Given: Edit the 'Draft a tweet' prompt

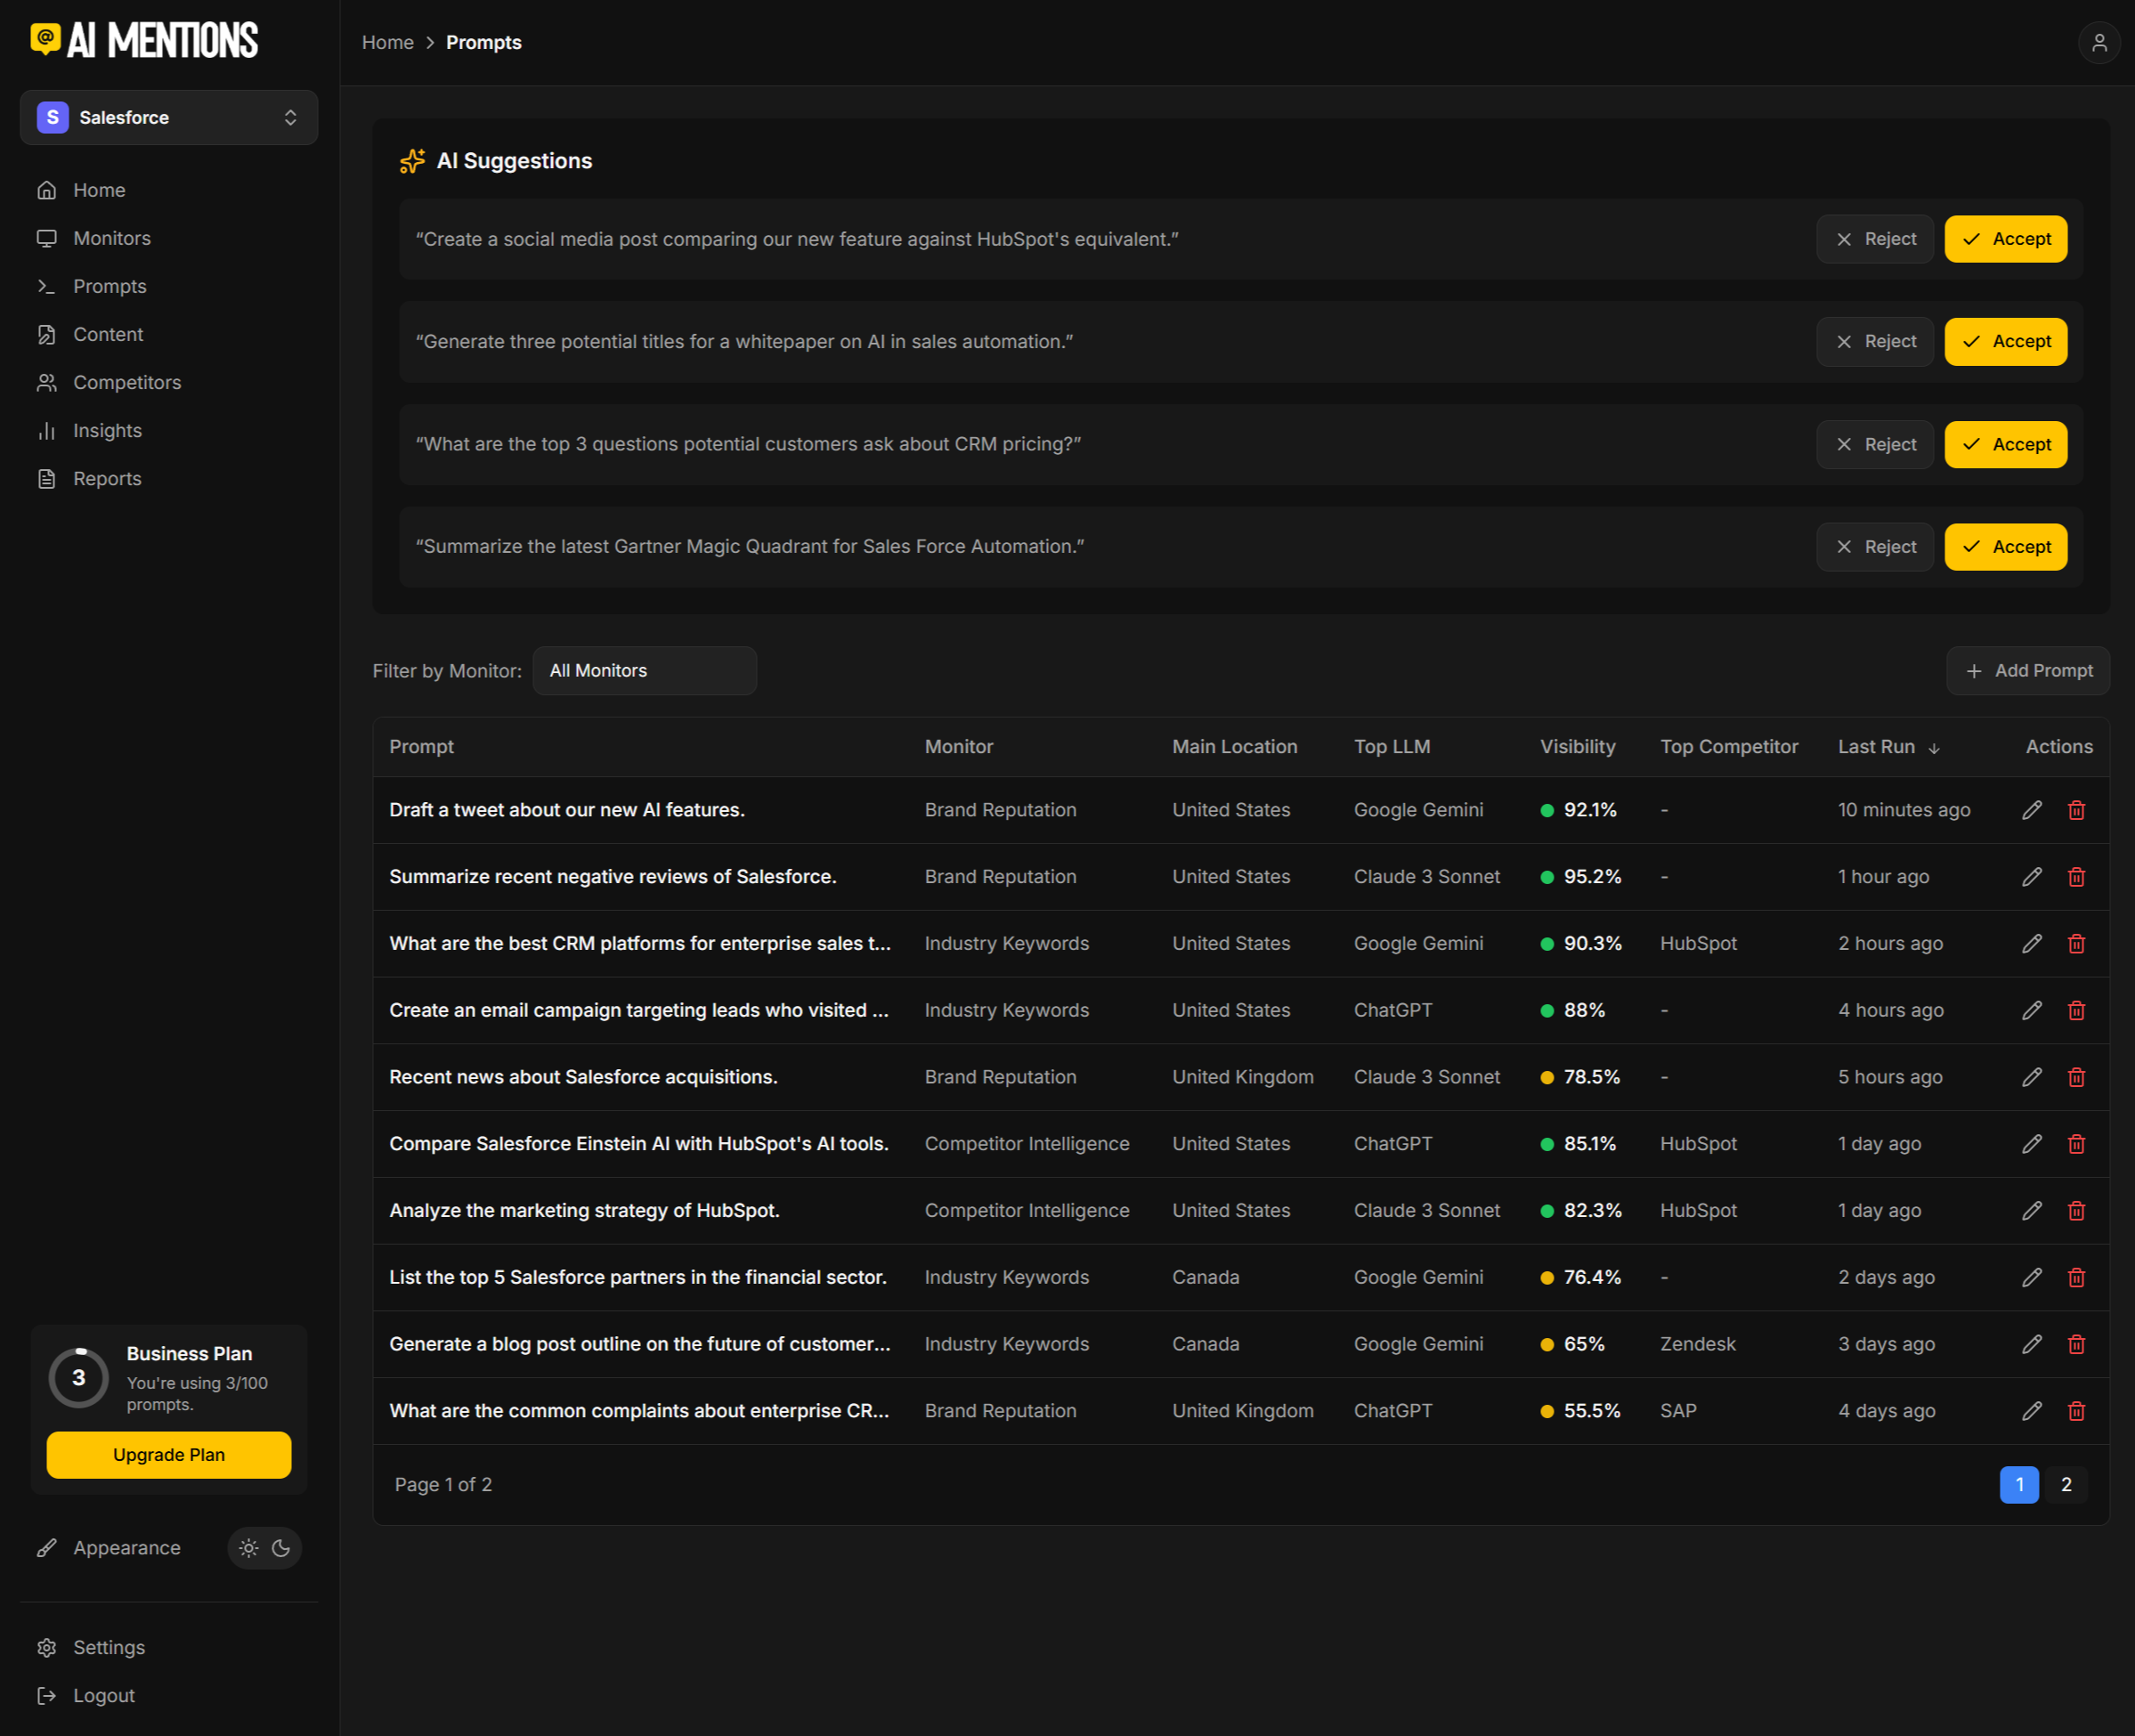Looking at the screenshot, I should 2032,810.
